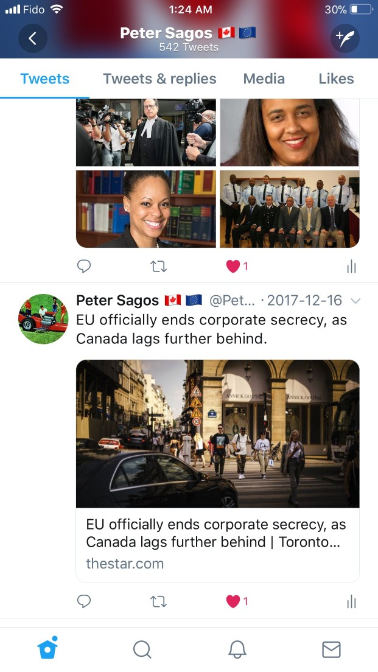Switch to the Media tab

click(264, 79)
